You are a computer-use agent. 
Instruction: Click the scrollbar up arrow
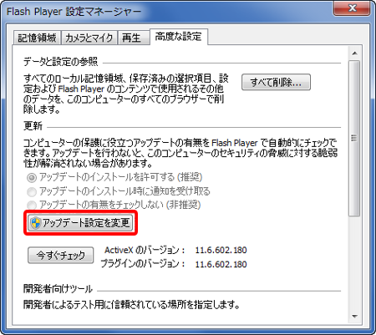[x=354, y=53]
